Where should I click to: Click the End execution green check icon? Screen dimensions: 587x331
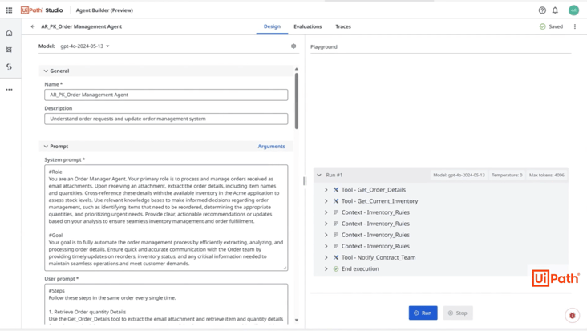click(x=336, y=268)
